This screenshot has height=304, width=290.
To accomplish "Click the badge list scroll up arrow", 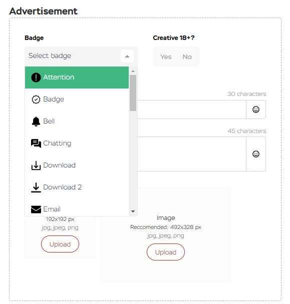I will point(133,71).
